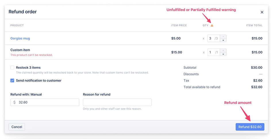Viewport: 273px width, 139px height.
Task: Click the Total available to refund amount
Action: (x=257, y=87)
